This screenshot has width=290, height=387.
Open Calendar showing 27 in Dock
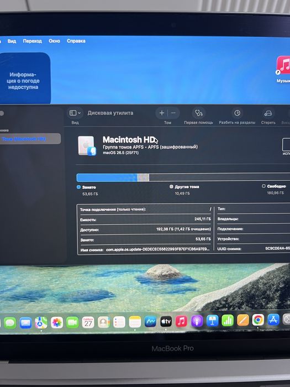point(88,322)
